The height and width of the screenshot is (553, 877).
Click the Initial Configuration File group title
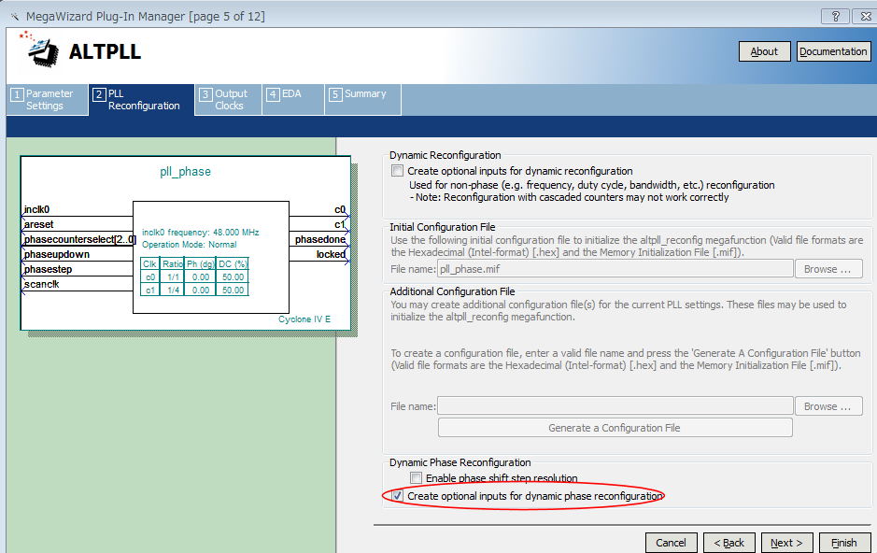pos(443,227)
